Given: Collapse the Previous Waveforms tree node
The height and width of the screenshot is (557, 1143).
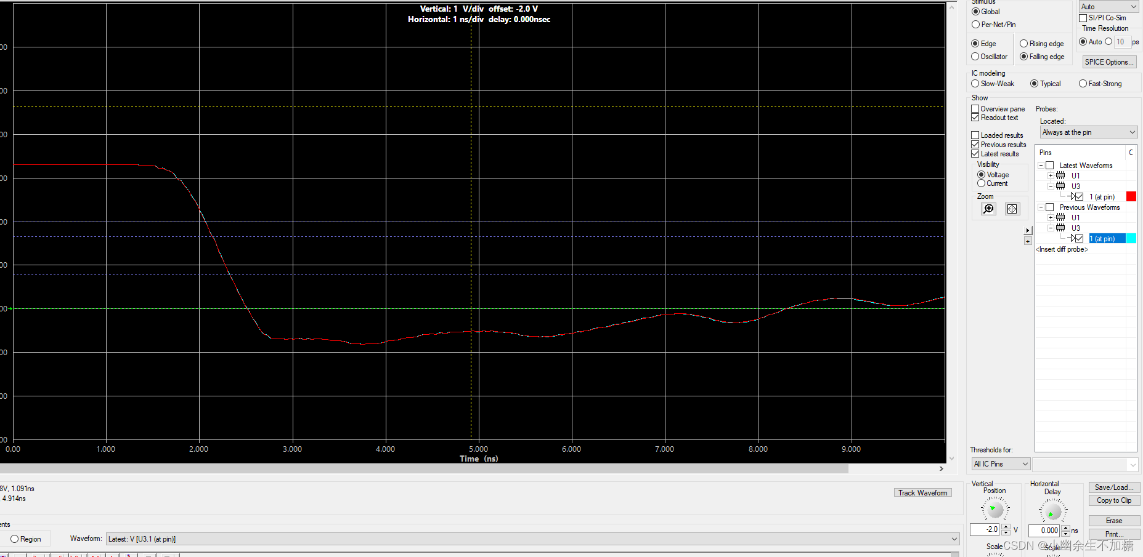Looking at the screenshot, I should [1041, 207].
